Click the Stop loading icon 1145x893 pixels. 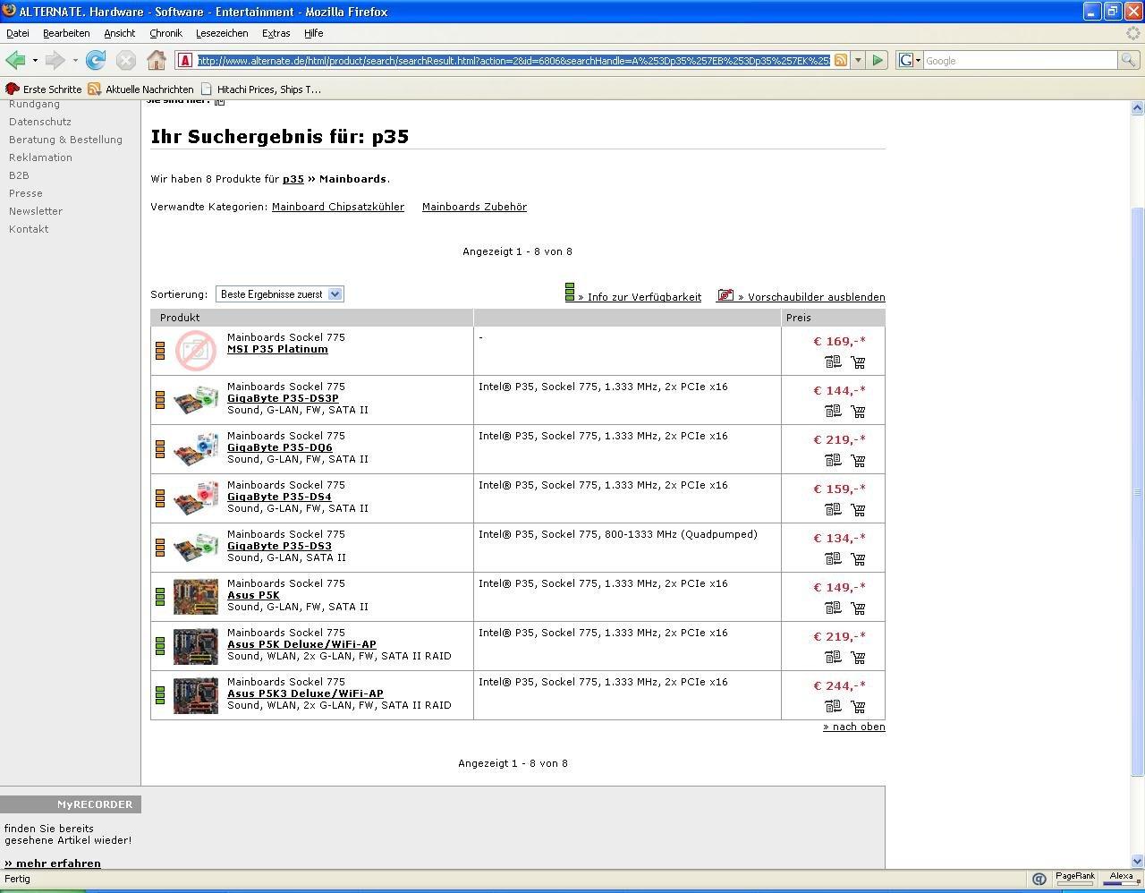coord(126,60)
